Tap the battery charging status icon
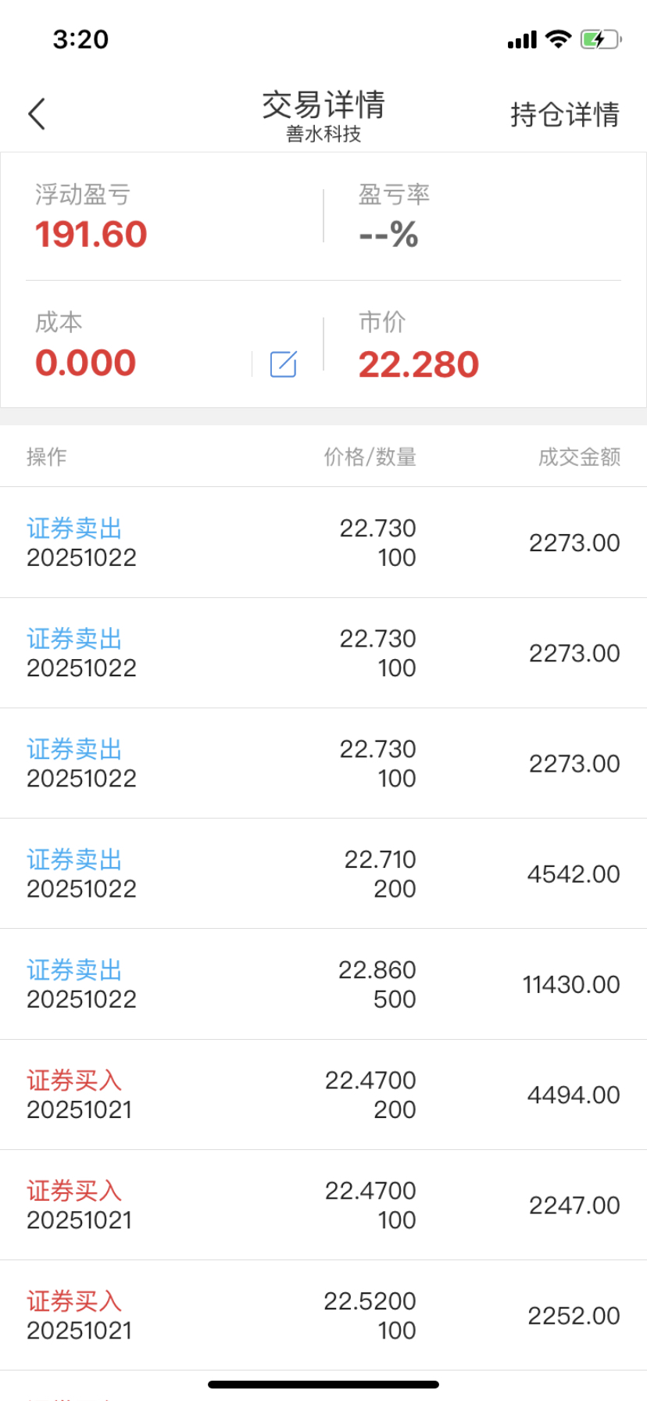Screen dimensions: 647x1401 click(599, 39)
